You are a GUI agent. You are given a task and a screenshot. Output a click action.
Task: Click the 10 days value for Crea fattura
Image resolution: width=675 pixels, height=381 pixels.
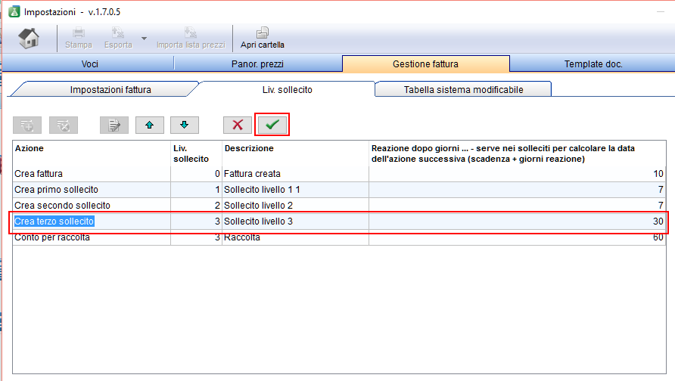(x=518, y=174)
